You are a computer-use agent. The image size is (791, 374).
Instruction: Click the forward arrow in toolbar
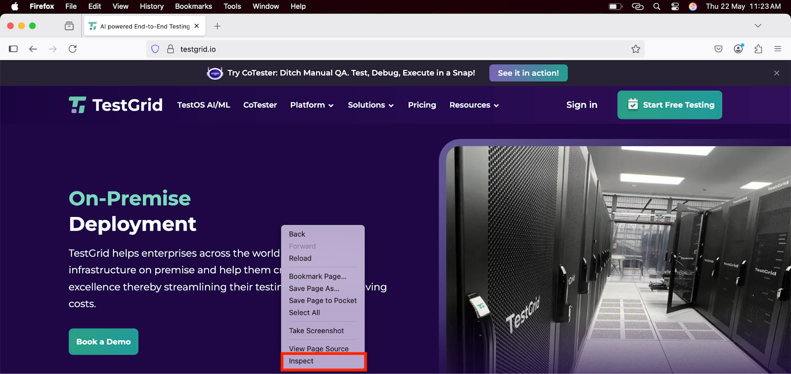pos(53,49)
